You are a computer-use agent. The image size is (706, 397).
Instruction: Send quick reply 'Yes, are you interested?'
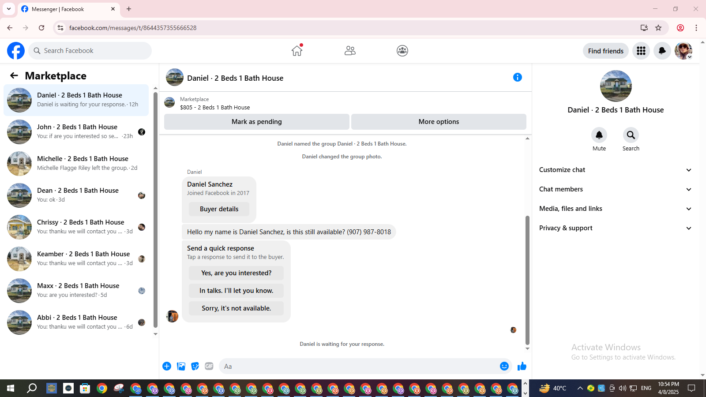pyautogui.click(x=236, y=273)
